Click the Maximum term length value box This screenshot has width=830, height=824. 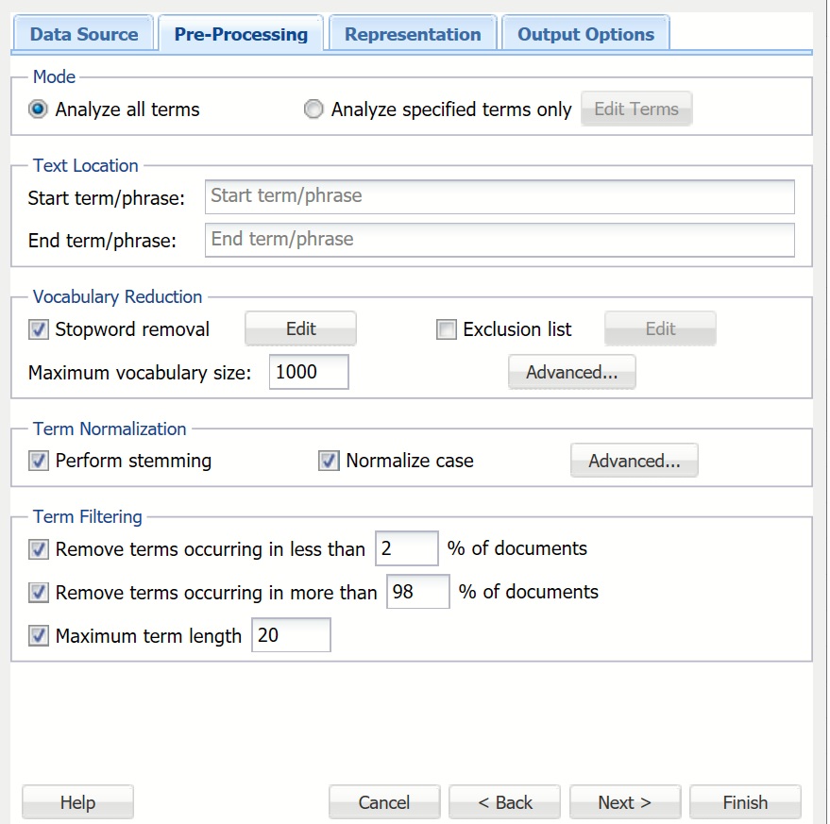(291, 635)
